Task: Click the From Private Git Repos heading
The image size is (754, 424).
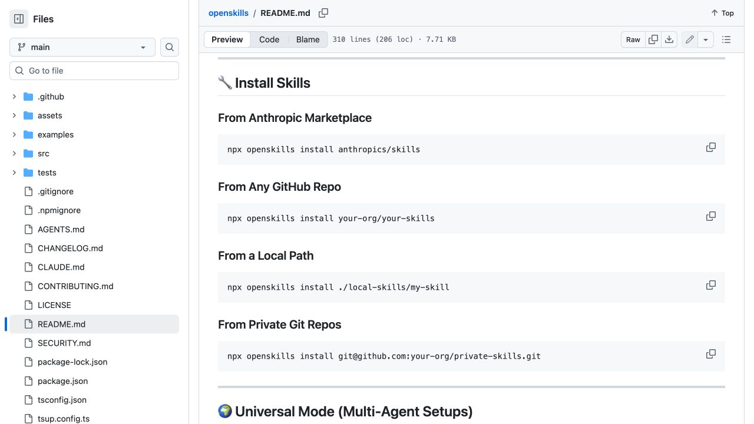Action: (279, 324)
